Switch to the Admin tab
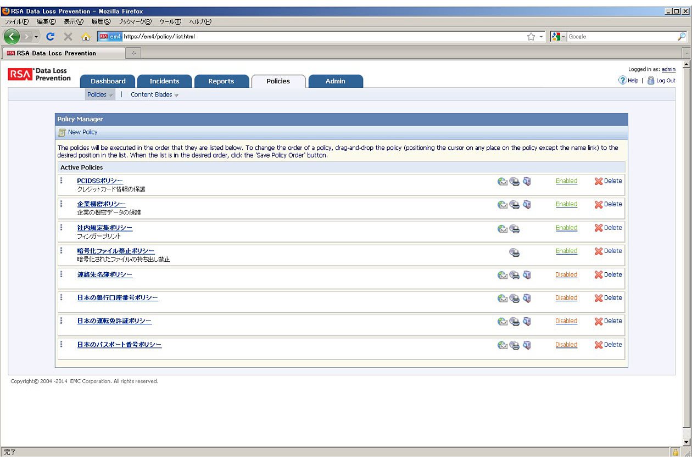The height and width of the screenshot is (461, 692). pyautogui.click(x=336, y=81)
